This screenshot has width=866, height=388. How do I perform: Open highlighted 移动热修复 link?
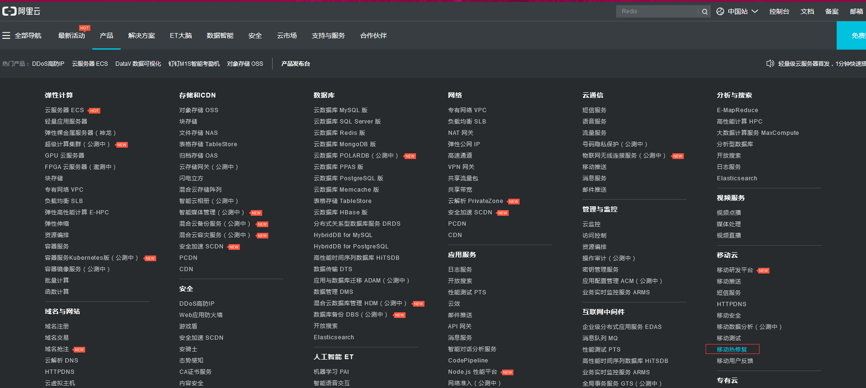732,350
